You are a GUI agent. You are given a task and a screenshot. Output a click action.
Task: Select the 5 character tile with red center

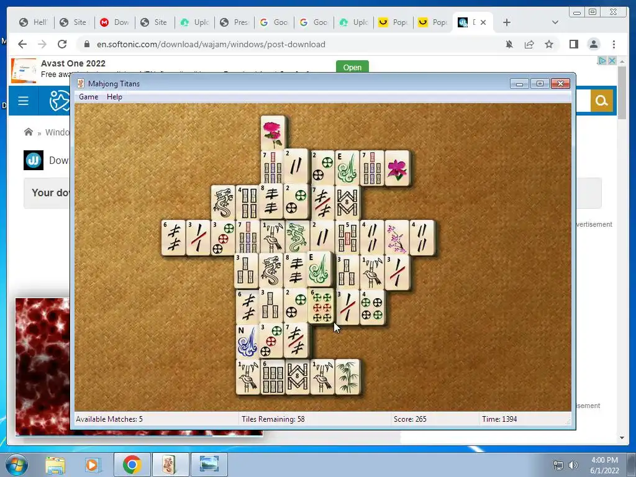coord(347,238)
